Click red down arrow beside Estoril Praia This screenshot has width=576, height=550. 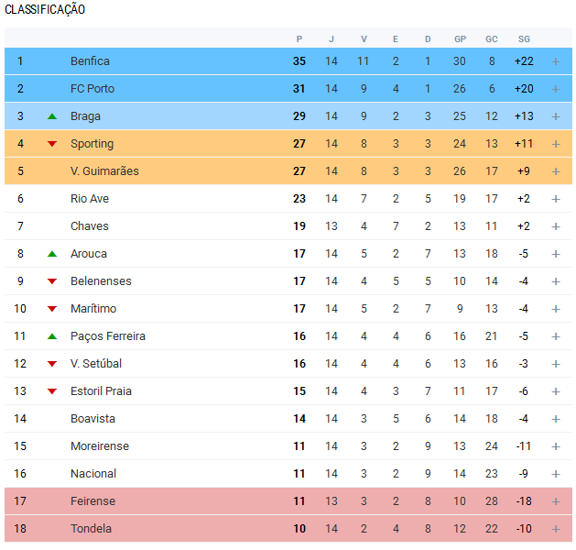[52, 391]
